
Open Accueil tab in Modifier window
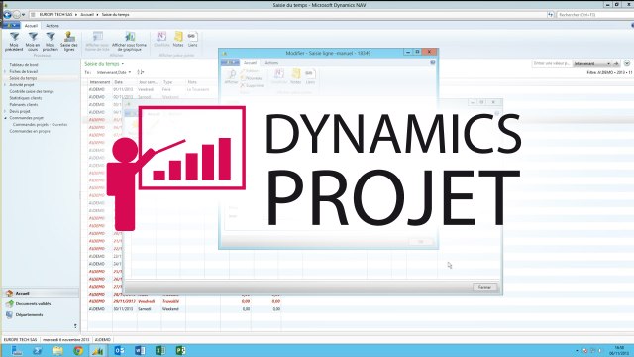pos(250,63)
